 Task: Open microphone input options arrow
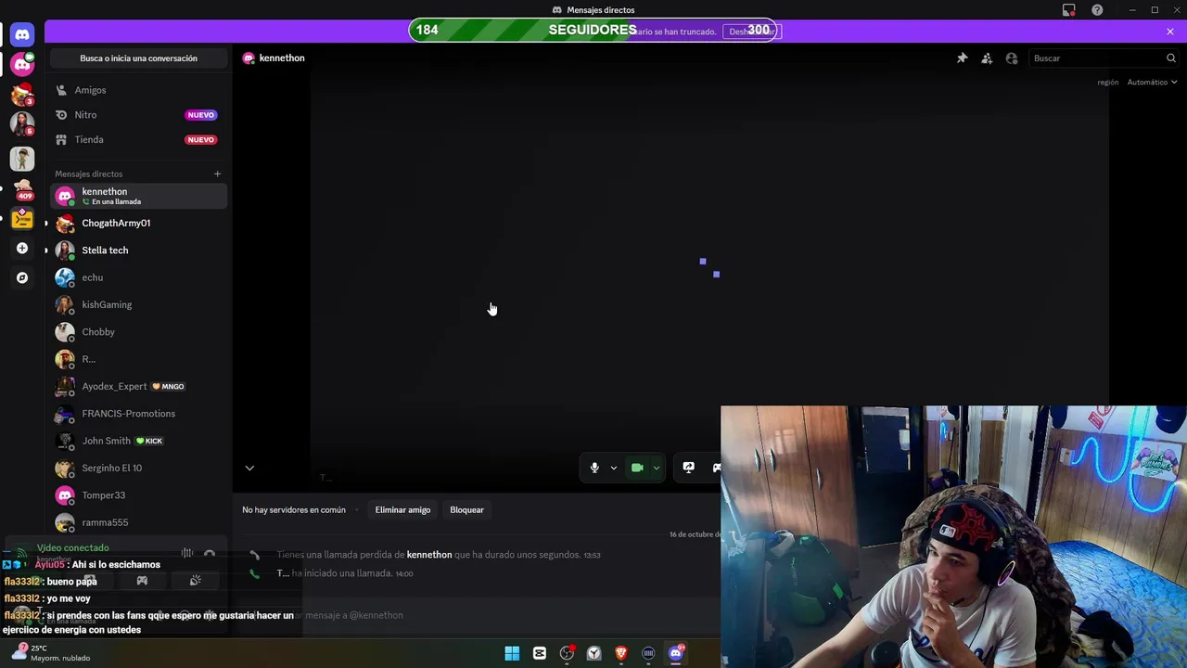pyautogui.click(x=614, y=468)
